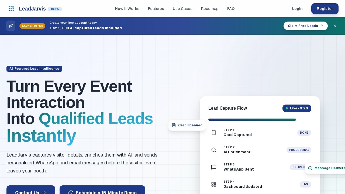Click the rocket icon in launch banner
This screenshot has width=345, height=194.
click(x=11, y=26)
